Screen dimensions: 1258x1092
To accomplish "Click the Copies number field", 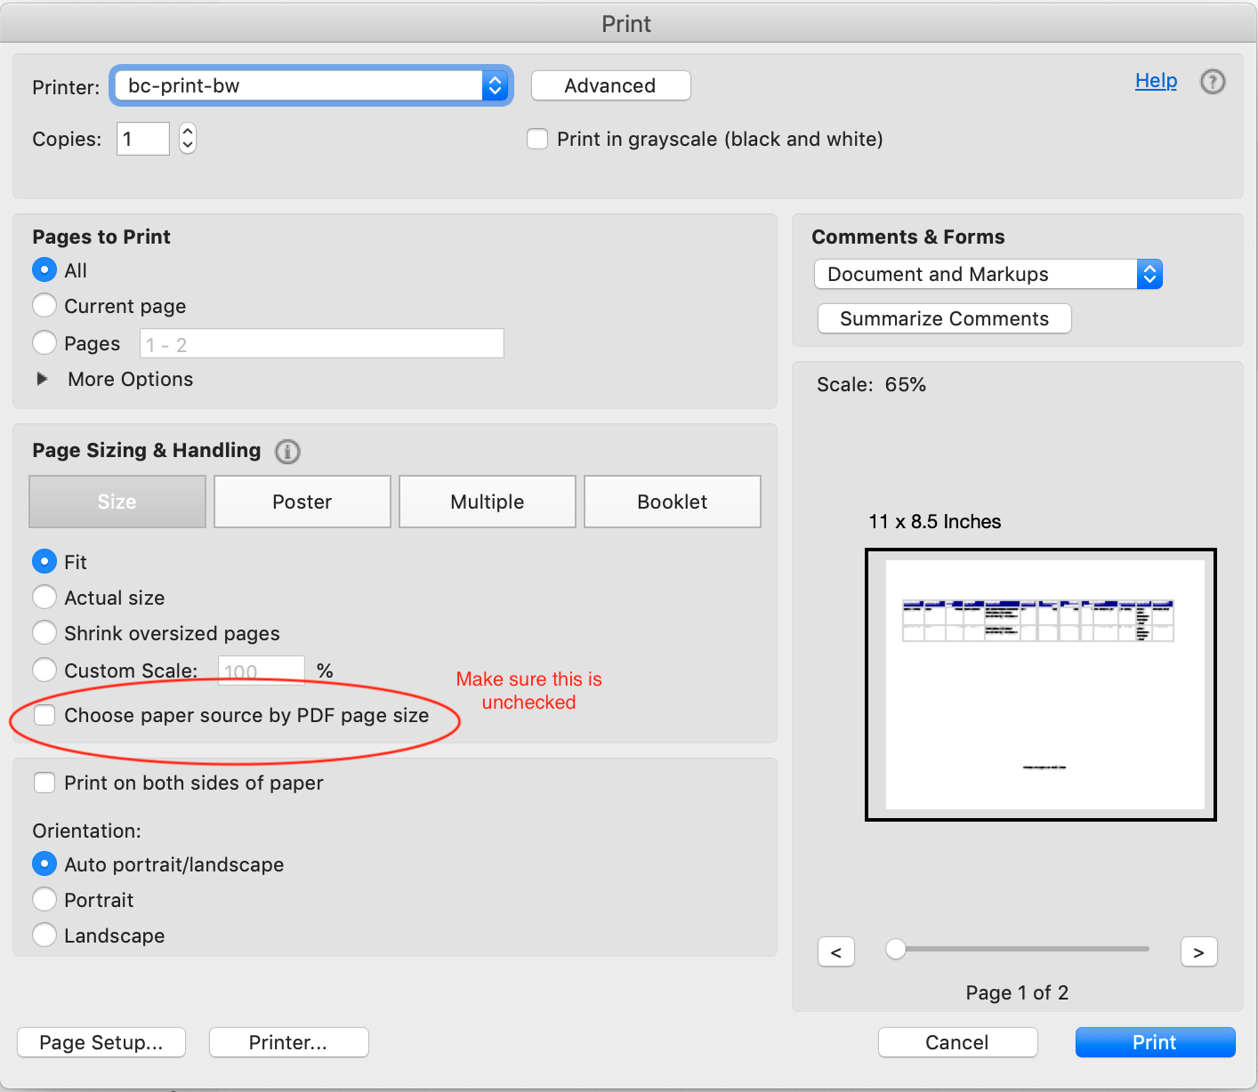I will [x=142, y=139].
